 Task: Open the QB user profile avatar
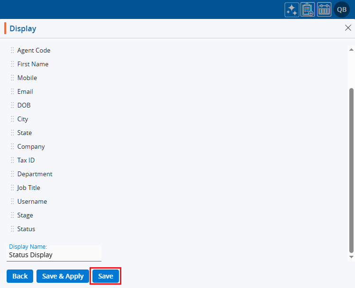(x=342, y=9)
